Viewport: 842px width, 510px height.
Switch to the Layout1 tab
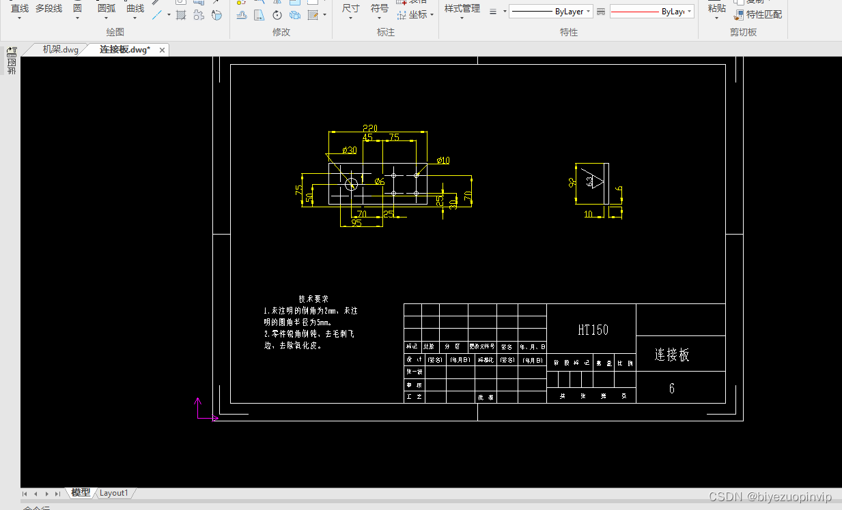click(114, 493)
